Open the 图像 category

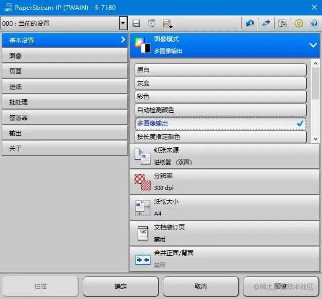[65, 56]
